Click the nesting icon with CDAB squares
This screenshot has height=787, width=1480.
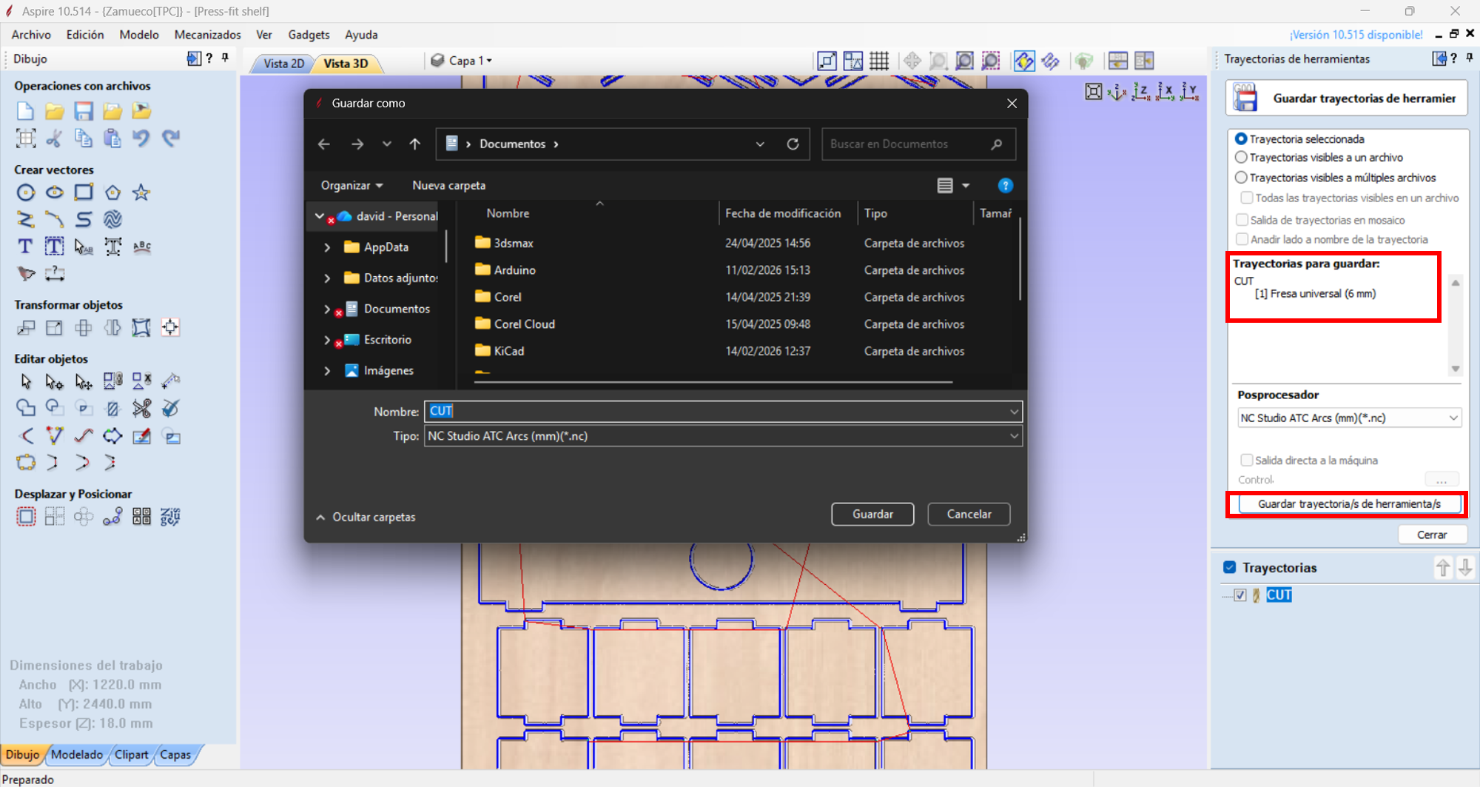(x=141, y=517)
